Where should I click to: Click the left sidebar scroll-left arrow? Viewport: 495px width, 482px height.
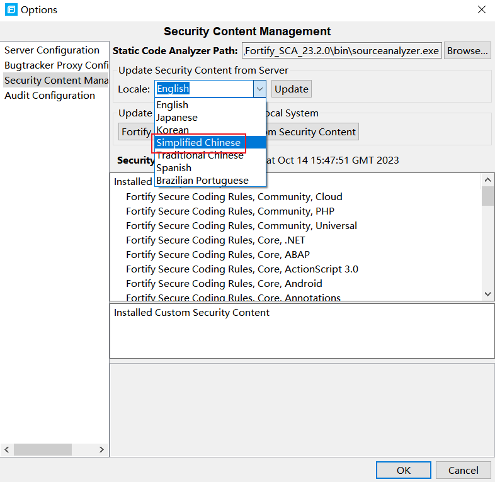(7, 449)
